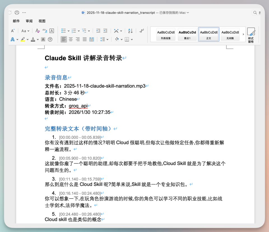Switch to the 视图 (View) tab
The width and height of the screenshot is (269, 232).
click(x=42, y=21)
